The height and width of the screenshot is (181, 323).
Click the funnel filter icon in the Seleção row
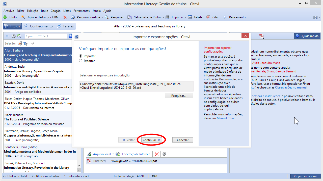[33, 43]
